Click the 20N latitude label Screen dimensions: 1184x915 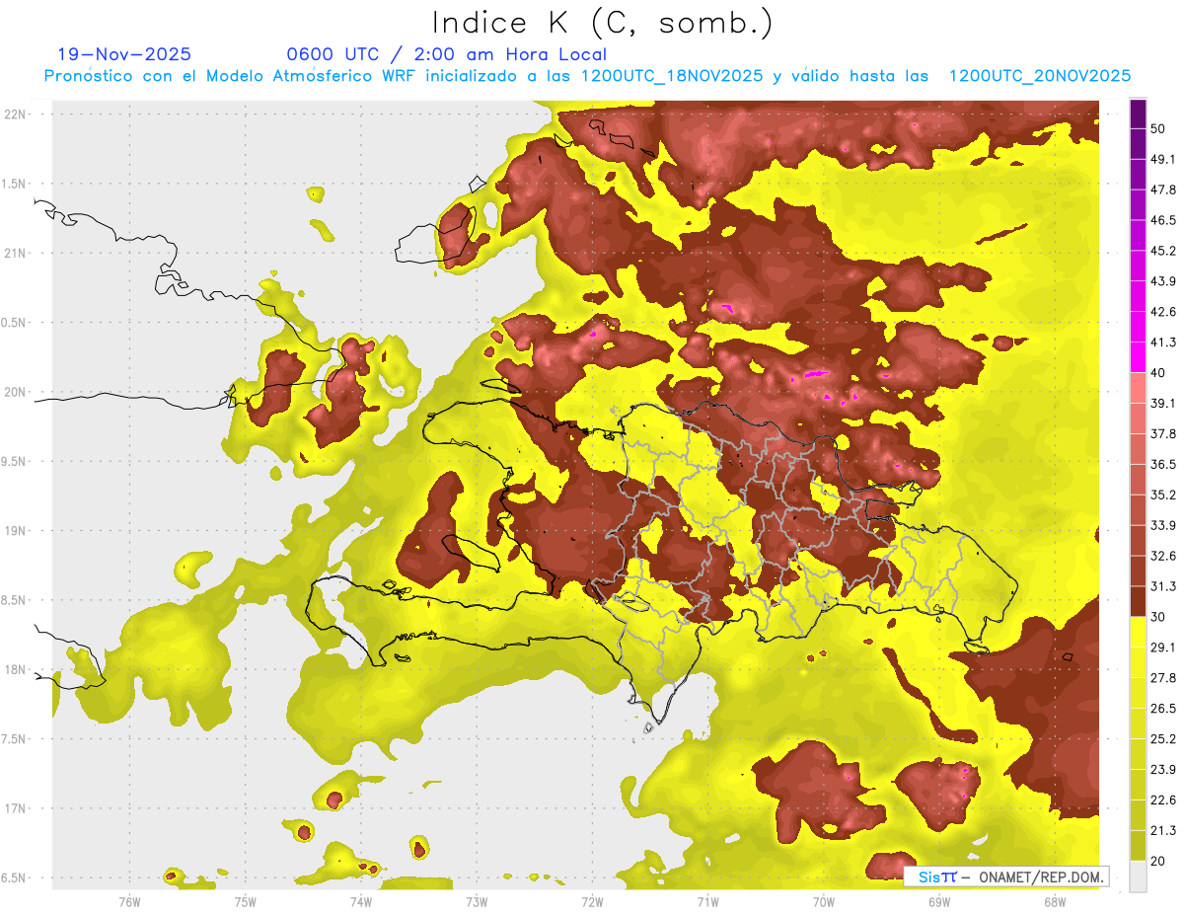(17, 392)
